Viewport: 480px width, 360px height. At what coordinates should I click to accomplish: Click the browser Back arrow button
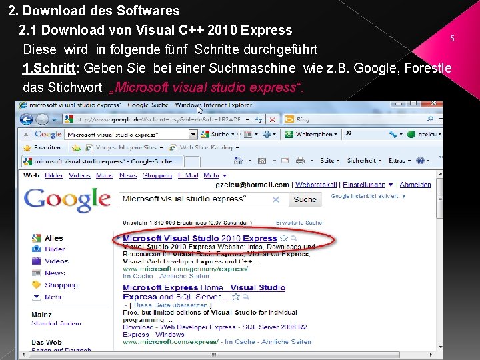coord(27,119)
